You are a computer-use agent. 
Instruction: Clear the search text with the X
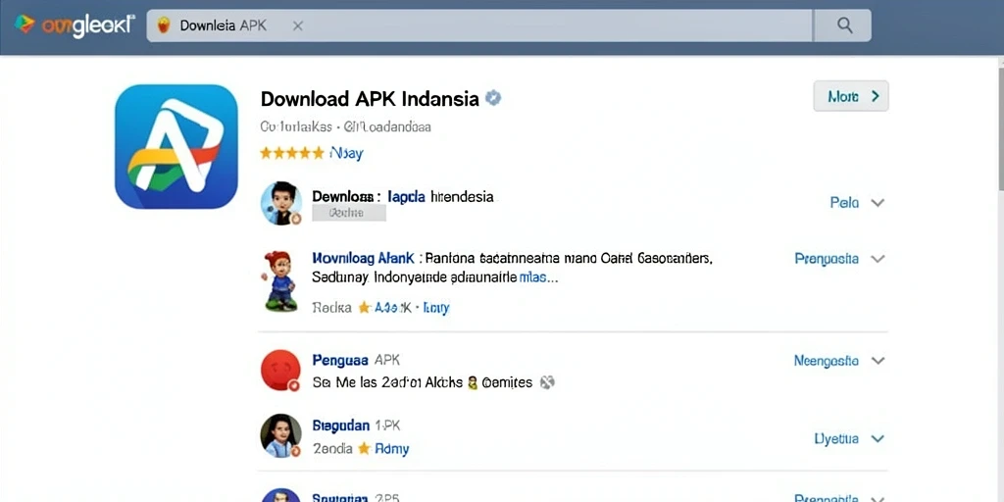click(x=297, y=26)
